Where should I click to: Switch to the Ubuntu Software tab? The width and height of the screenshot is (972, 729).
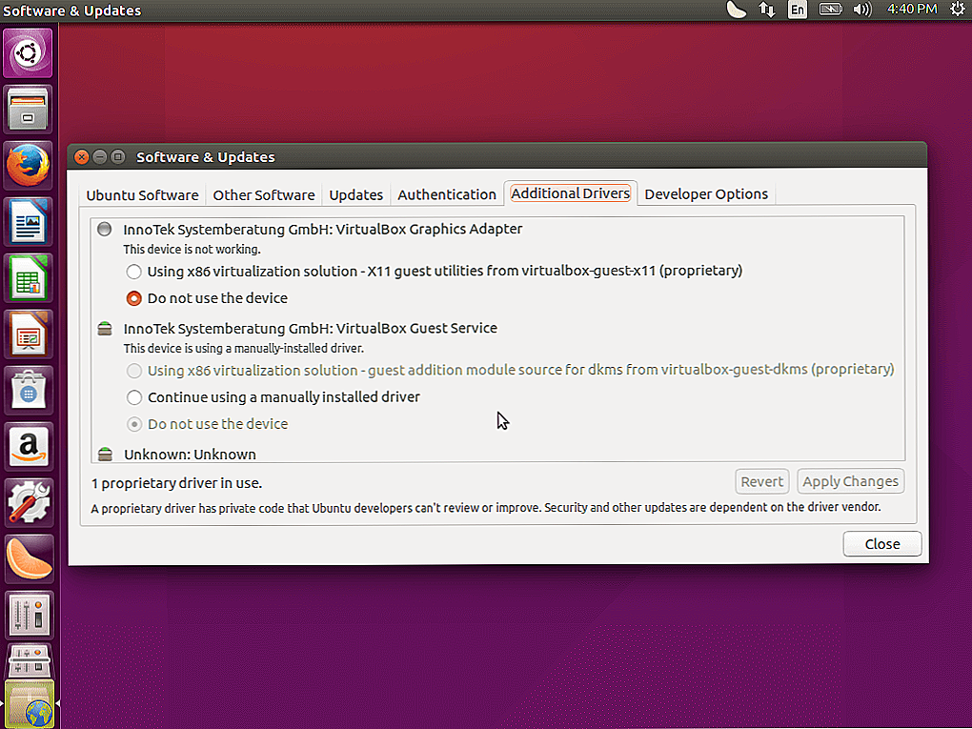(143, 194)
